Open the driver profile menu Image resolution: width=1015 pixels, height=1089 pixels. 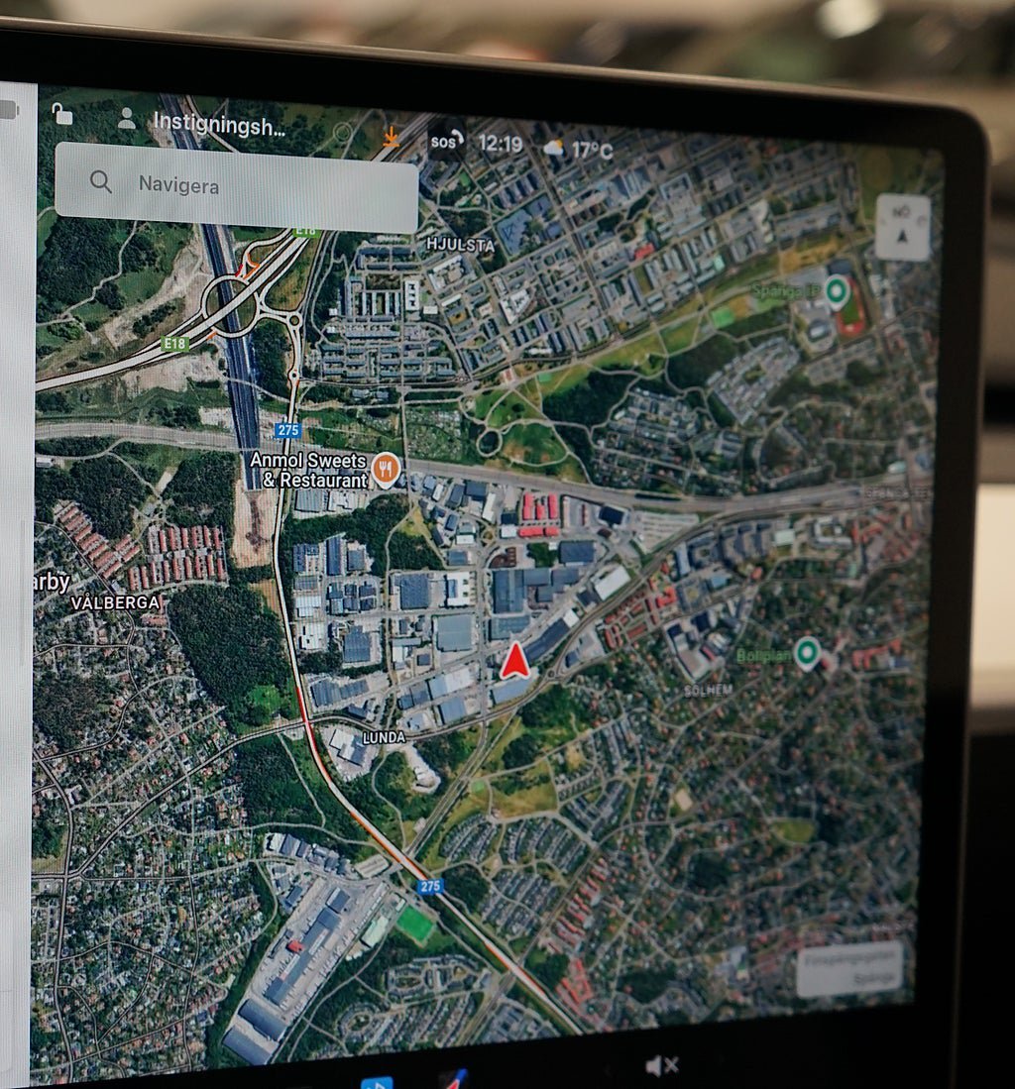point(127,119)
